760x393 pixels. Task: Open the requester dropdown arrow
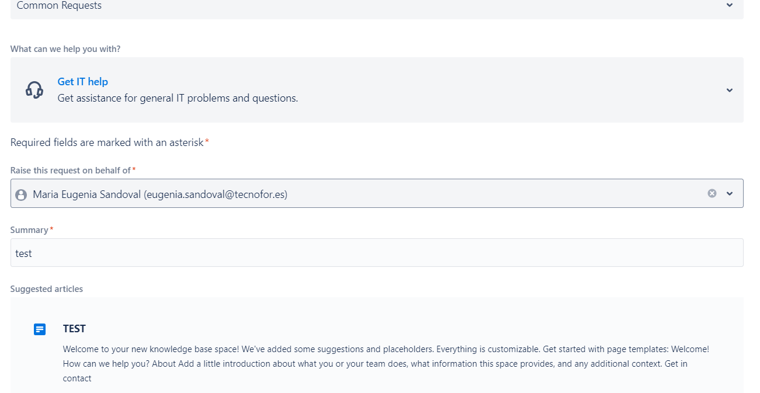click(729, 194)
